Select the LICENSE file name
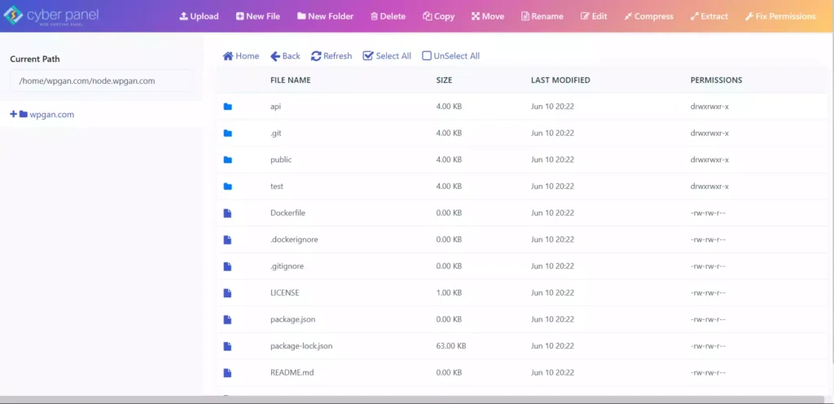834x404 pixels. [x=284, y=293]
